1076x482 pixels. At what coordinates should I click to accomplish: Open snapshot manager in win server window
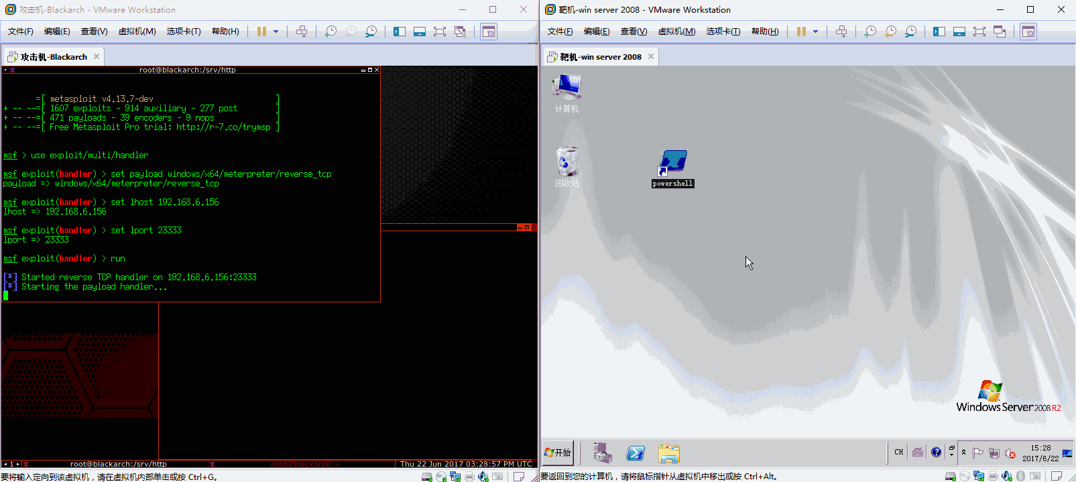pos(910,32)
